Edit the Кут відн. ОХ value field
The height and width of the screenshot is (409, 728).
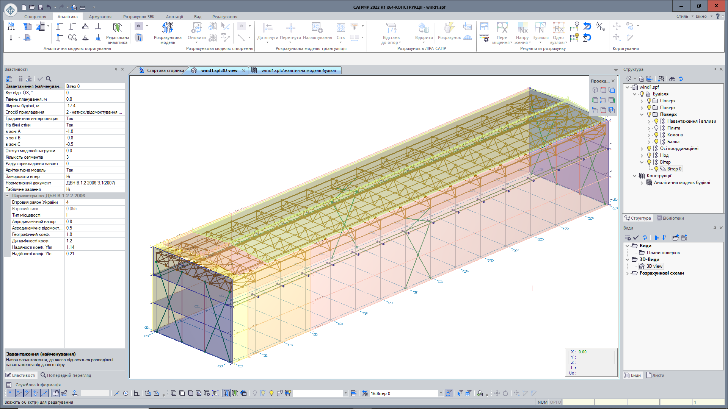pos(94,93)
